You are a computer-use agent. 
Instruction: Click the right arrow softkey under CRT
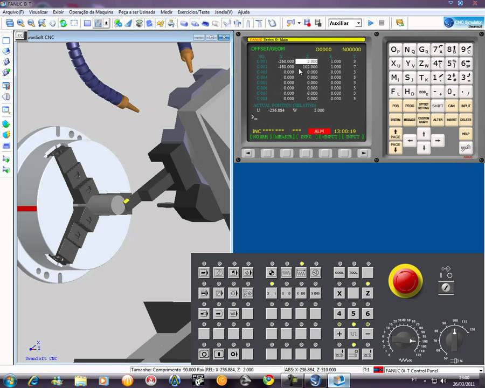pos(364,153)
